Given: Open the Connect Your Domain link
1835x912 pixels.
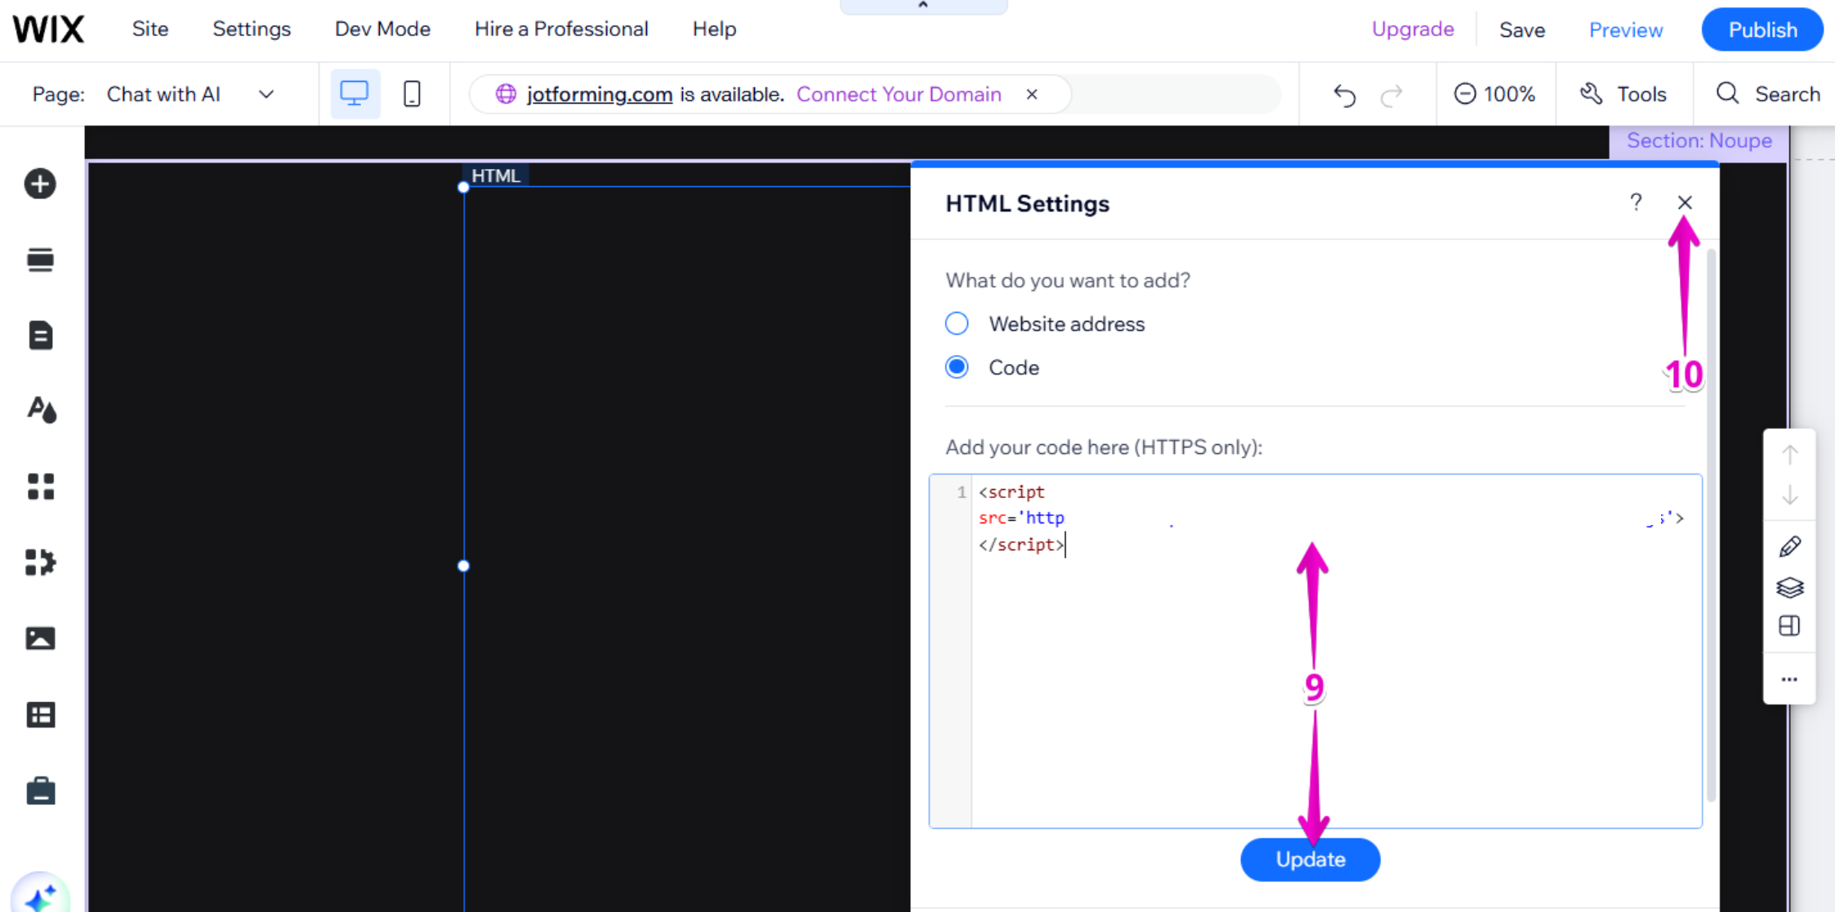Looking at the screenshot, I should coord(898,94).
